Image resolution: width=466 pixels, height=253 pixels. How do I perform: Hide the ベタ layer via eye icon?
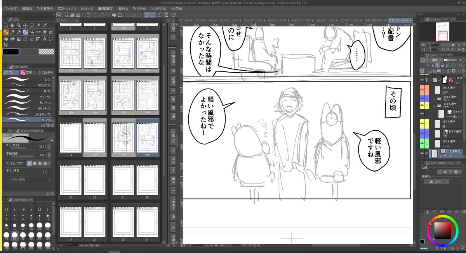[x=422, y=133]
